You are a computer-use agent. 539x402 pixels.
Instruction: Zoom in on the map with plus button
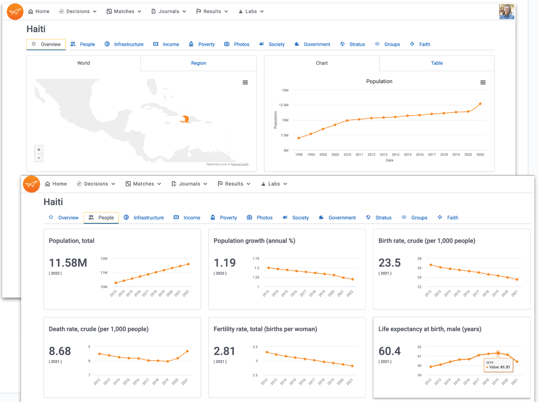39,150
